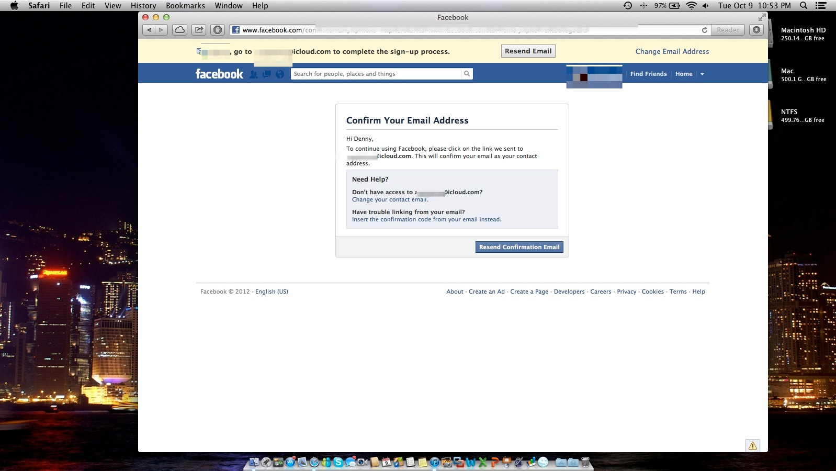The image size is (836, 471).
Task: Open Skype from the Dock
Action: click(338, 462)
